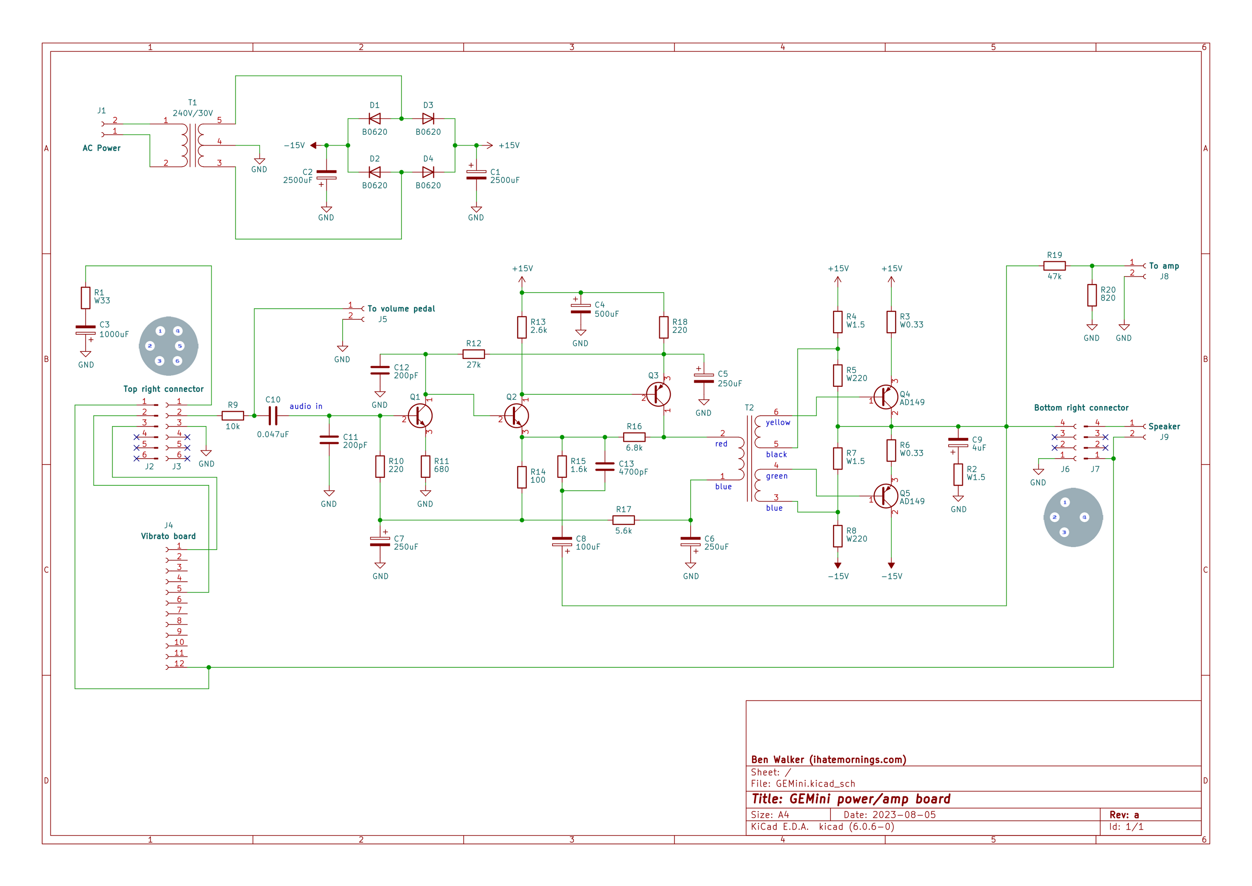Viewport: 1252px width, 886px height.
Task: Select transistor Q1 symbol
Action: [x=420, y=416]
